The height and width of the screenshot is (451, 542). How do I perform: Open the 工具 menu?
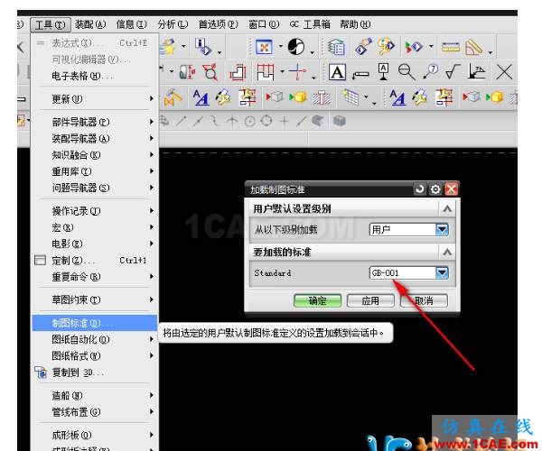point(51,25)
